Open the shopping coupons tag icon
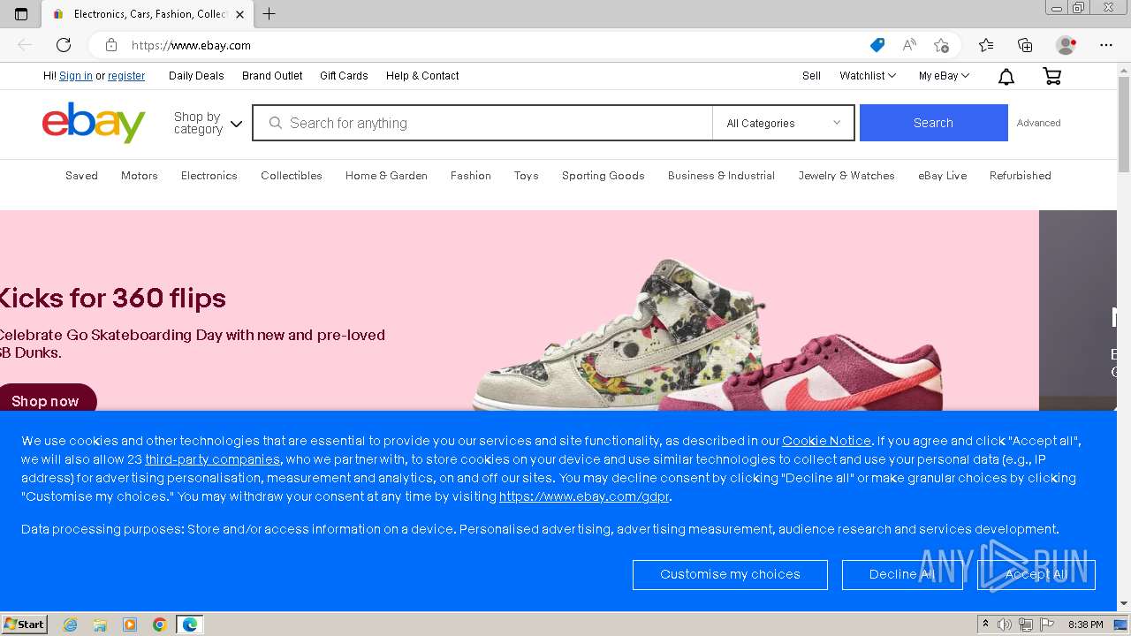 coord(877,45)
